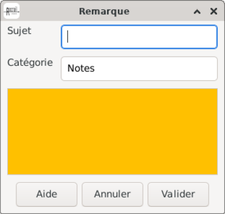Click the blank title bar area beside Remarque
225x214 pixels.
pyautogui.click(x=161, y=11)
